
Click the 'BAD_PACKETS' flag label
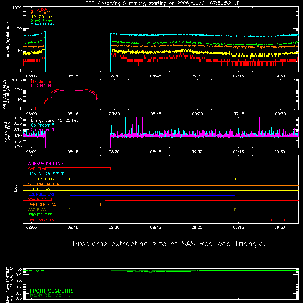click(41, 220)
